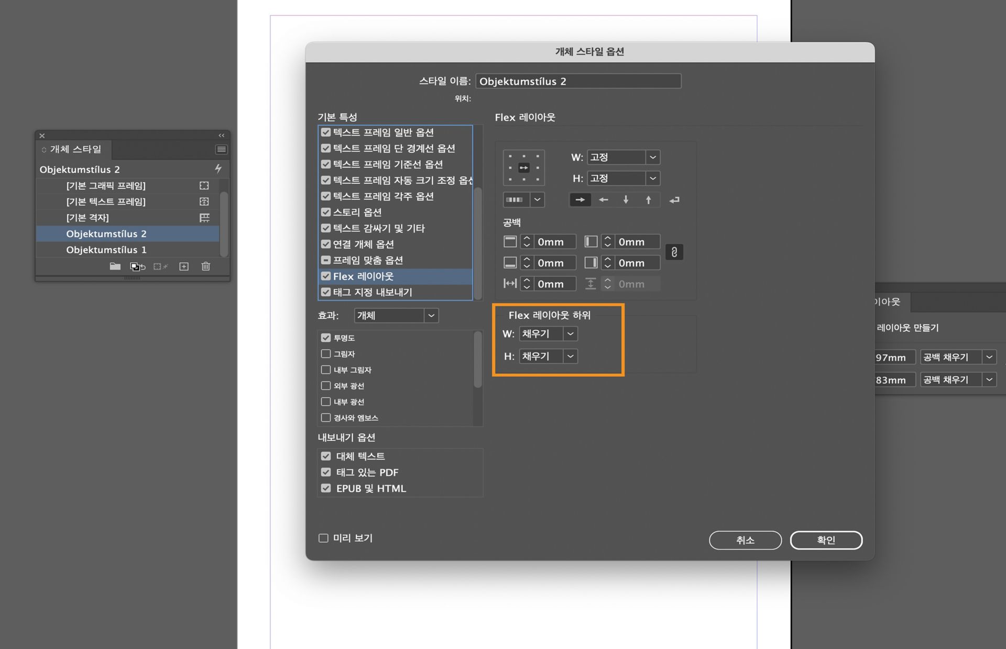Enable the 미리 보기 preview checkbox
The width and height of the screenshot is (1006, 649).
click(323, 538)
